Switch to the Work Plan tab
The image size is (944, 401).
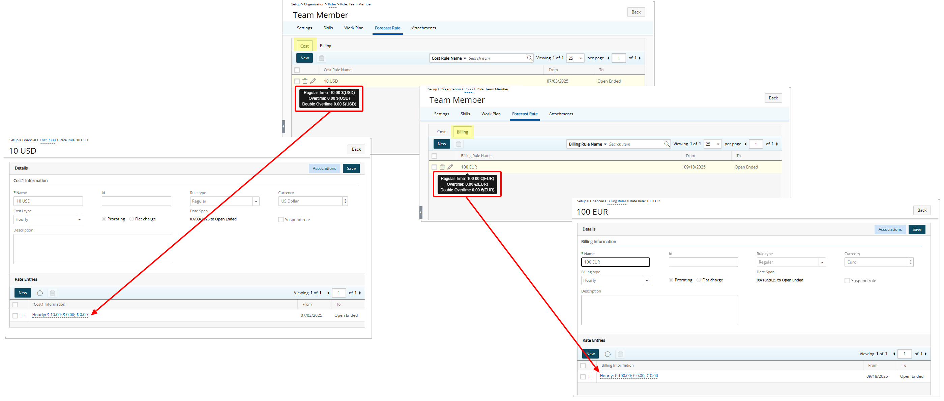(353, 28)
